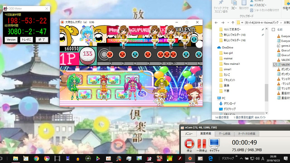
Task: Go back in Explorer navigation
Action: tap(216, 23)
